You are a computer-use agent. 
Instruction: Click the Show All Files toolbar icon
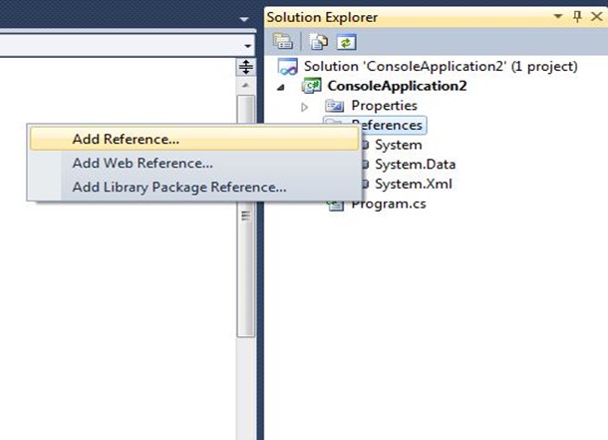[x=318, y=42]
